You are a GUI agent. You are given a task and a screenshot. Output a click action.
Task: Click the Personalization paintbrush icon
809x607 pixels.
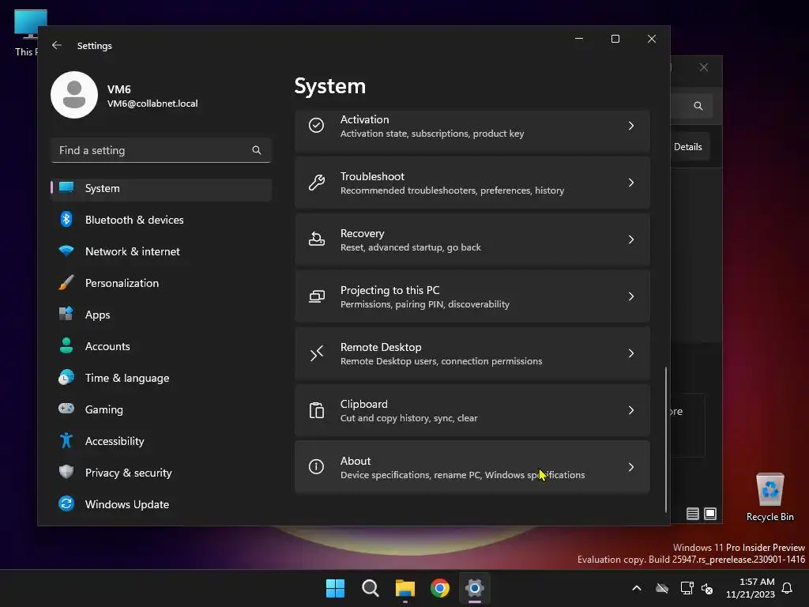(66, 282)
